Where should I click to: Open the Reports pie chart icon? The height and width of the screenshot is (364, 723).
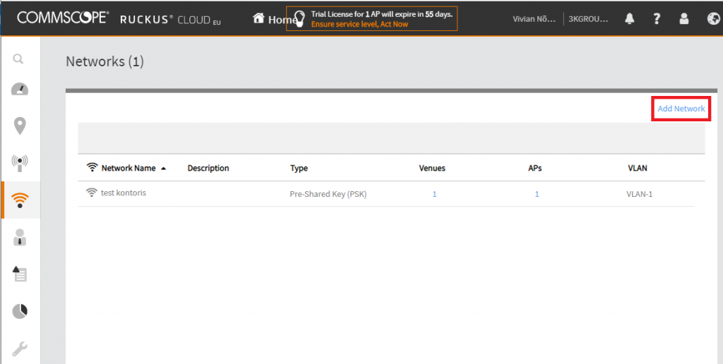(x=20, y=311)
